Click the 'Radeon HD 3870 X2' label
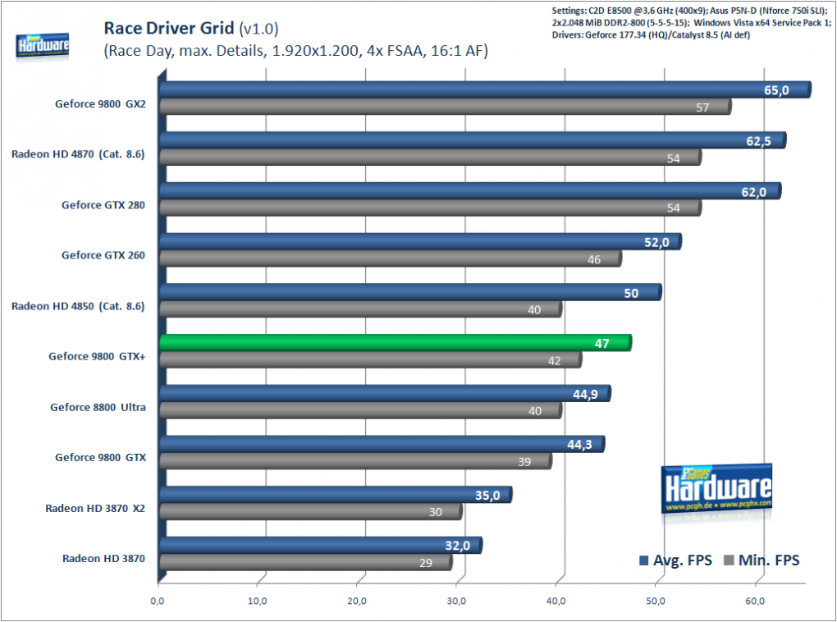Image resolution: width=837 pixels, height=622 pixels. tap(95, 508)
